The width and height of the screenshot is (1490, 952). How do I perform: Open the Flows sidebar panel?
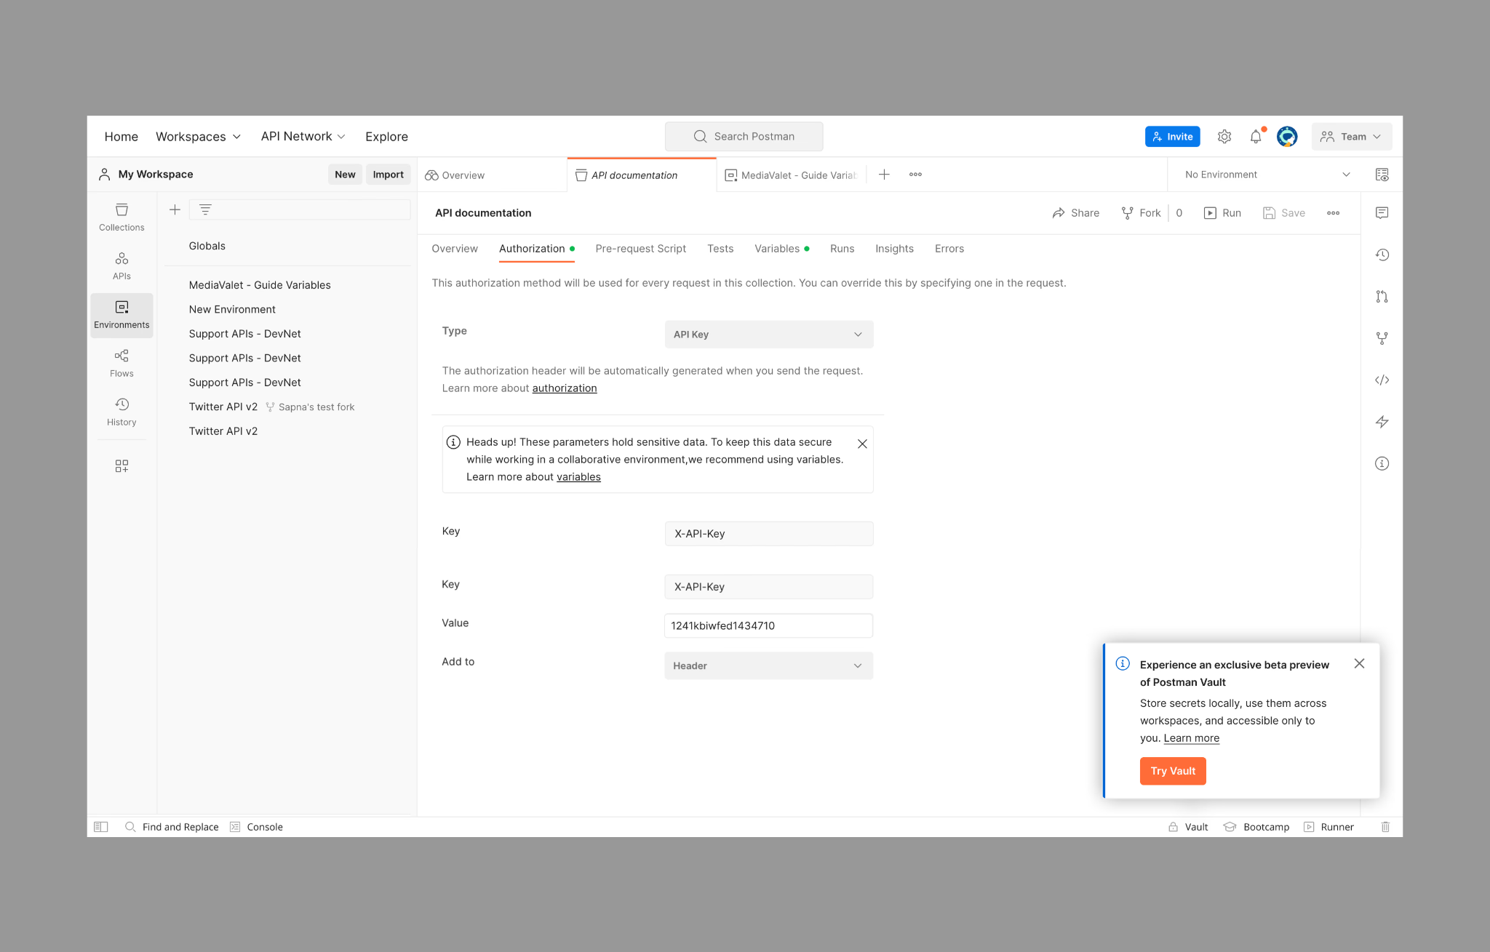[x=121, y=364]
